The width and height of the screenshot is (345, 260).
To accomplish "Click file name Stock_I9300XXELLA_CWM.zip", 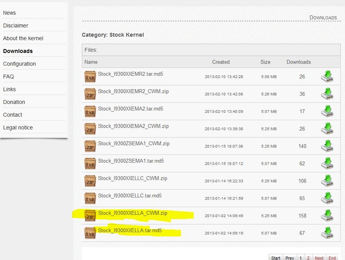I will pyautogui.click(x=132, y=213).
